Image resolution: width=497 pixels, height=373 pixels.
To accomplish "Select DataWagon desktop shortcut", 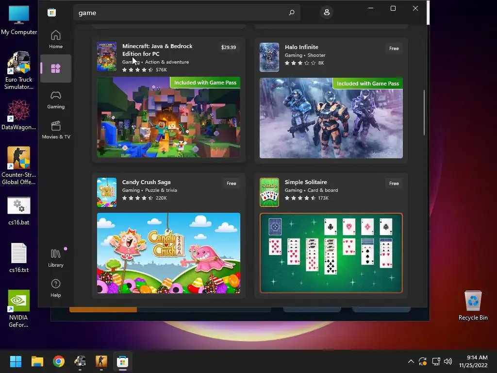I will (x=19, y=115).
